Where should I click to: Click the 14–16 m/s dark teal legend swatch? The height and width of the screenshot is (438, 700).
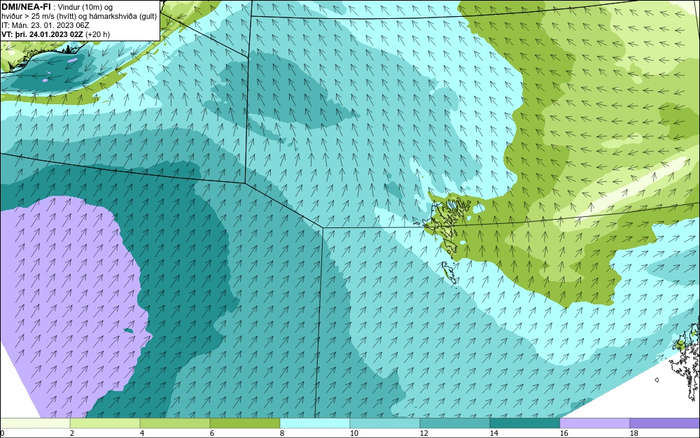pos(524,423)
